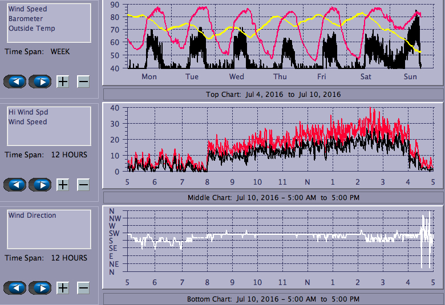Step bottom chart backward with left arrow
Viewport: 445px width, 305px height.
click(x=17, y=288)
